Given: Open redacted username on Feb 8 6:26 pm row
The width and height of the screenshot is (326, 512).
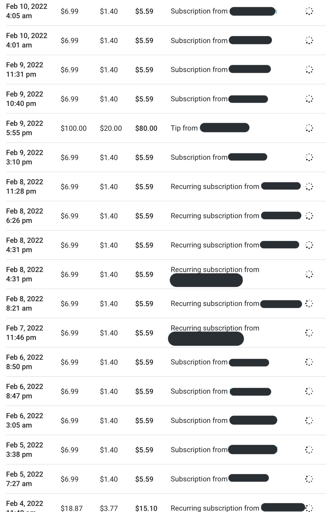Looking at the screenshot, I should (281, 216).
